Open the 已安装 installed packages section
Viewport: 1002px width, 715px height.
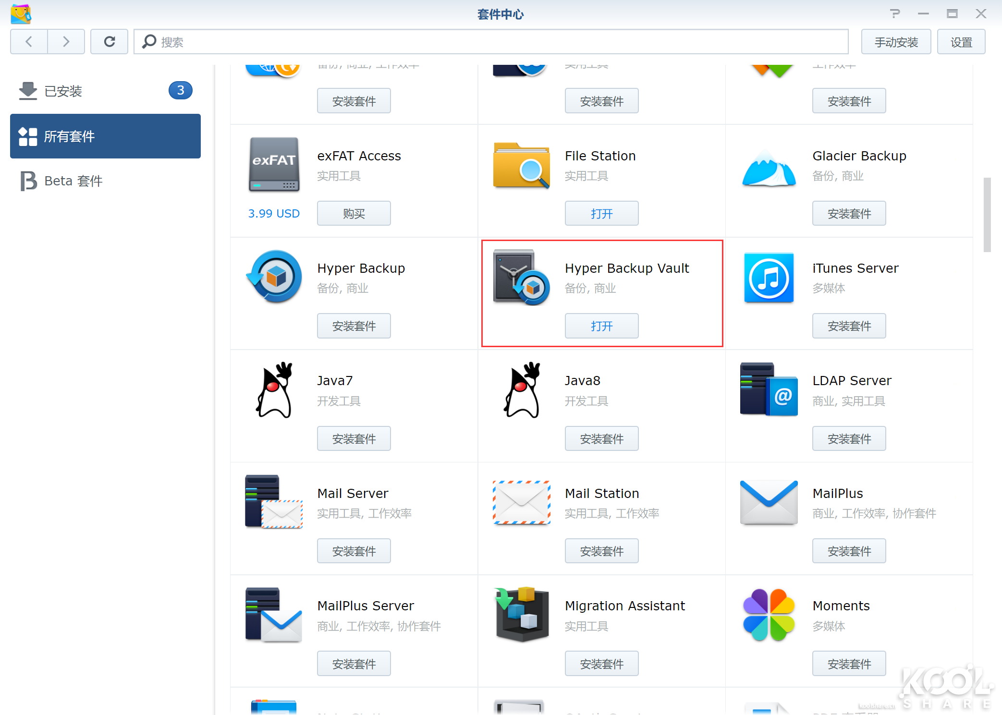[62, 91]
